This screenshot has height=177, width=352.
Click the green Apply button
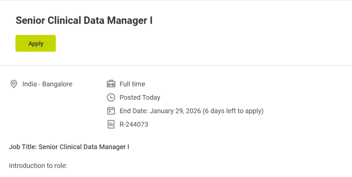point(36,44)
